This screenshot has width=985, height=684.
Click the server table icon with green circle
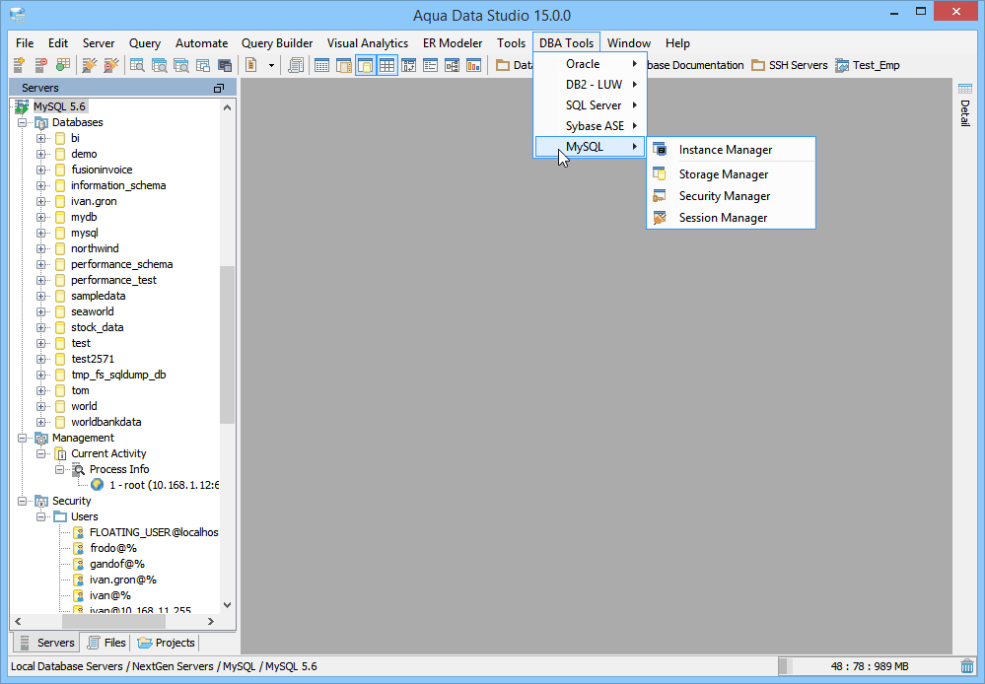pyautogui.click(x=63, y=65)
